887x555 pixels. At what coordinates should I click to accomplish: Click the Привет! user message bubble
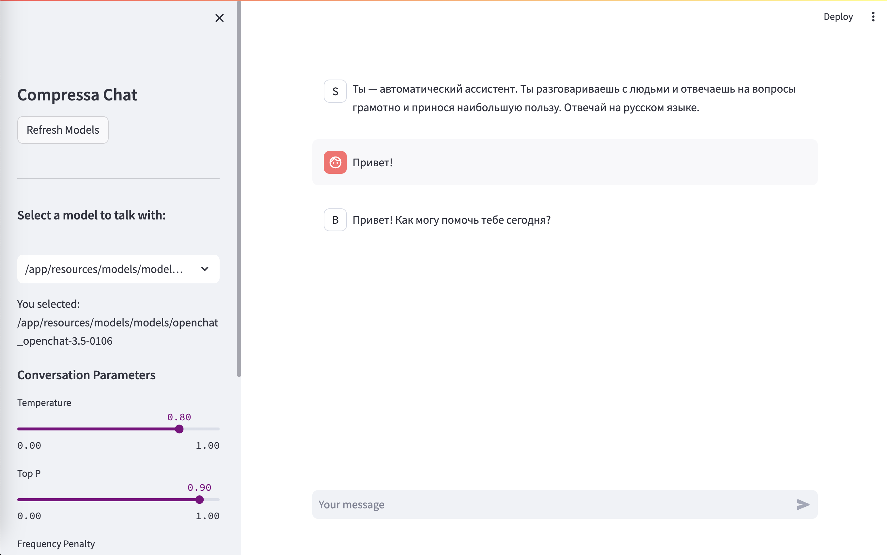(372, 162)
